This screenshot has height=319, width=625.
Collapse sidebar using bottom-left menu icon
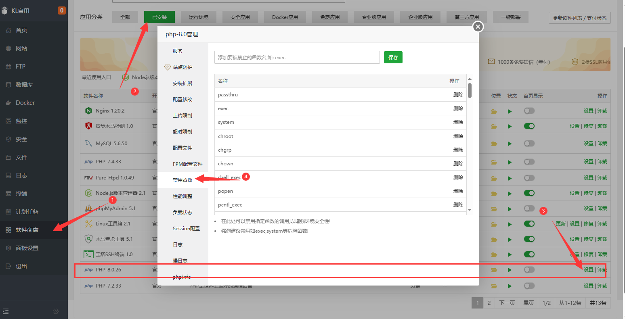click(x=6, y=311)
